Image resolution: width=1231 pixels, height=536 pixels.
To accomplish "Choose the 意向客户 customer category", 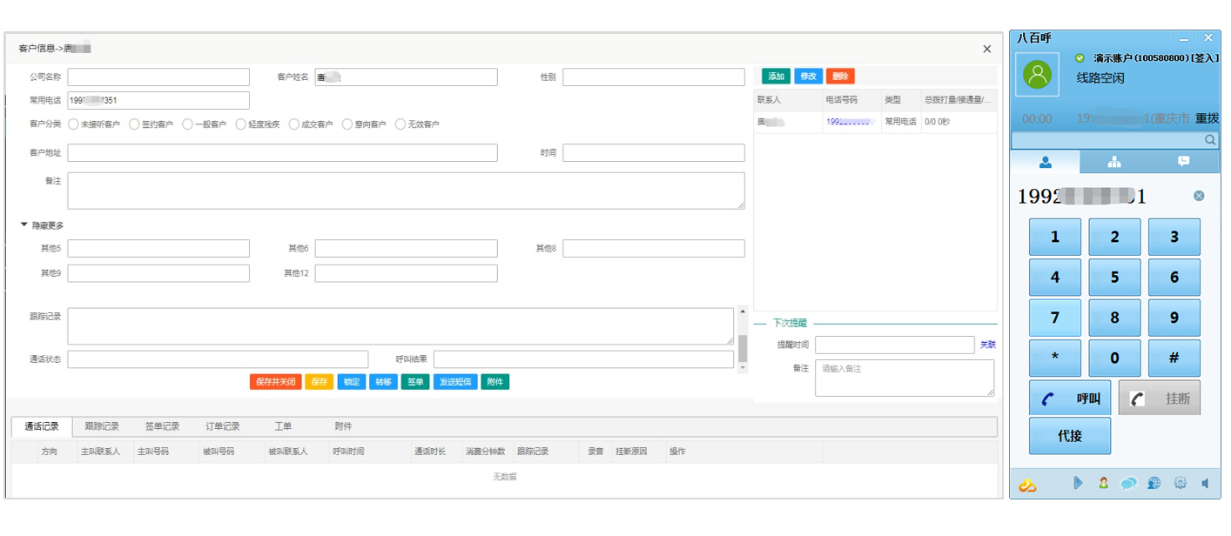I will coord(348,124).
